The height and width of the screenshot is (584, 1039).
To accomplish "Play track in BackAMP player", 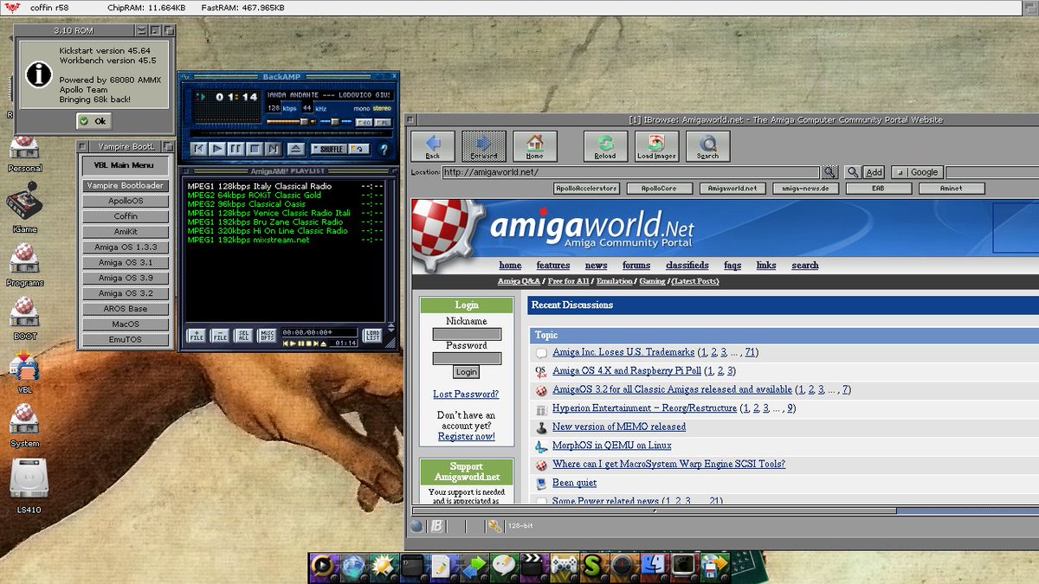I will pos(217,149).
